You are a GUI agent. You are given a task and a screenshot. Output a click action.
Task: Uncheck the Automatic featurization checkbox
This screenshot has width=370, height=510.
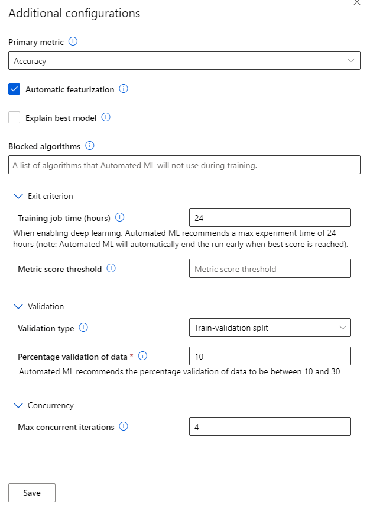coord(14,89)
